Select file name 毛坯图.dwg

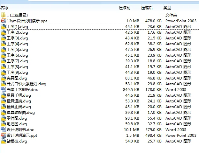(x=17, y=124)
